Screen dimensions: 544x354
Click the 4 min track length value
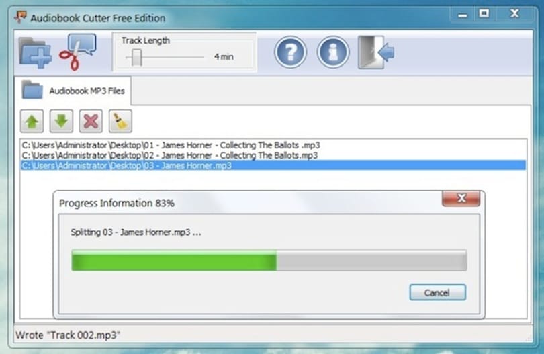click(224, 56)
